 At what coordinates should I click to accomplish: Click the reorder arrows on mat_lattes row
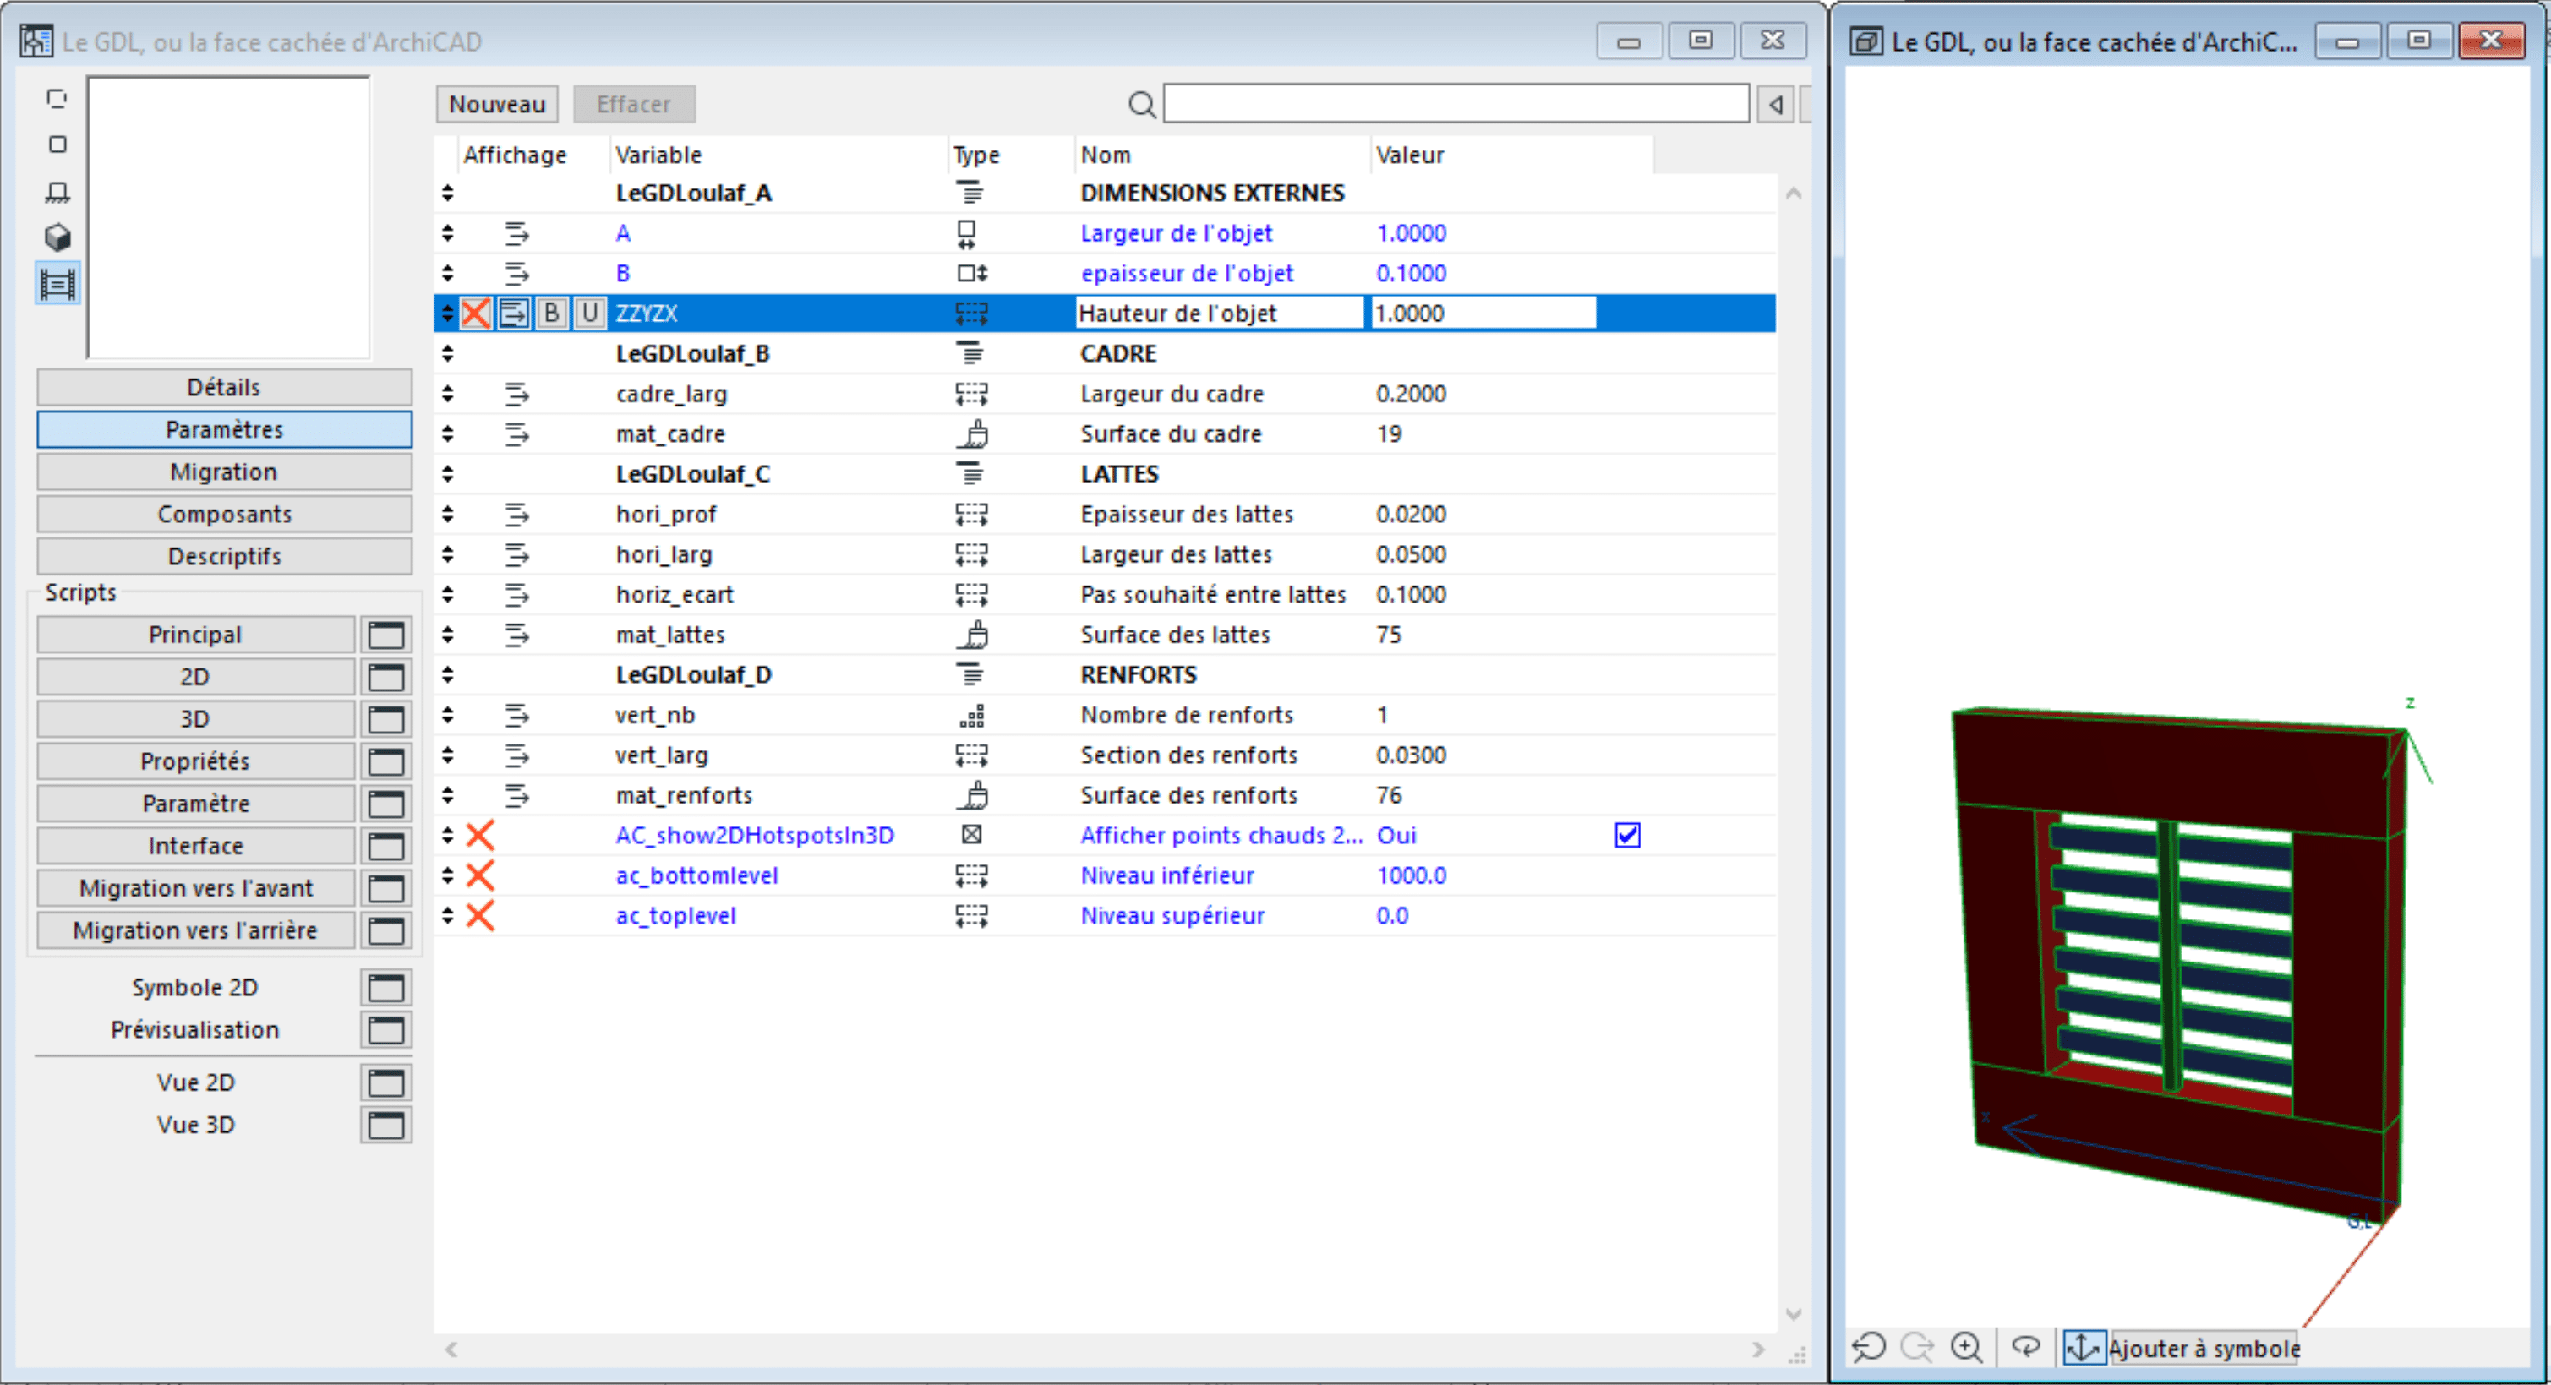pyautogui.click(x=448, y=635)
